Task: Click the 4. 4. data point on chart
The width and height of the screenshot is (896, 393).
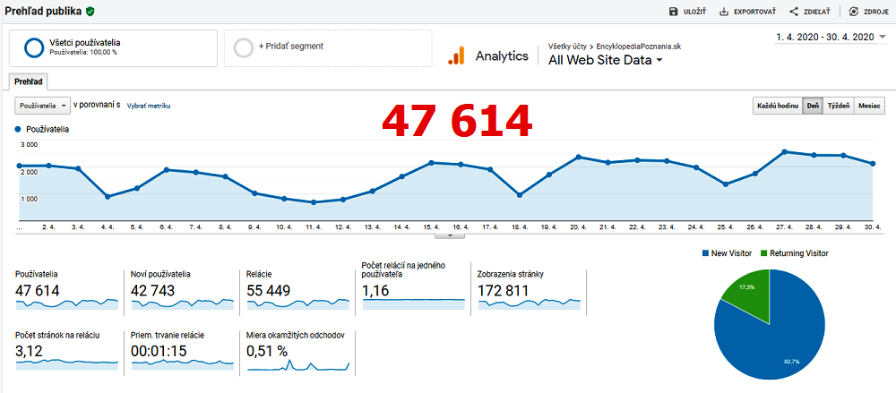Action: 108,197
